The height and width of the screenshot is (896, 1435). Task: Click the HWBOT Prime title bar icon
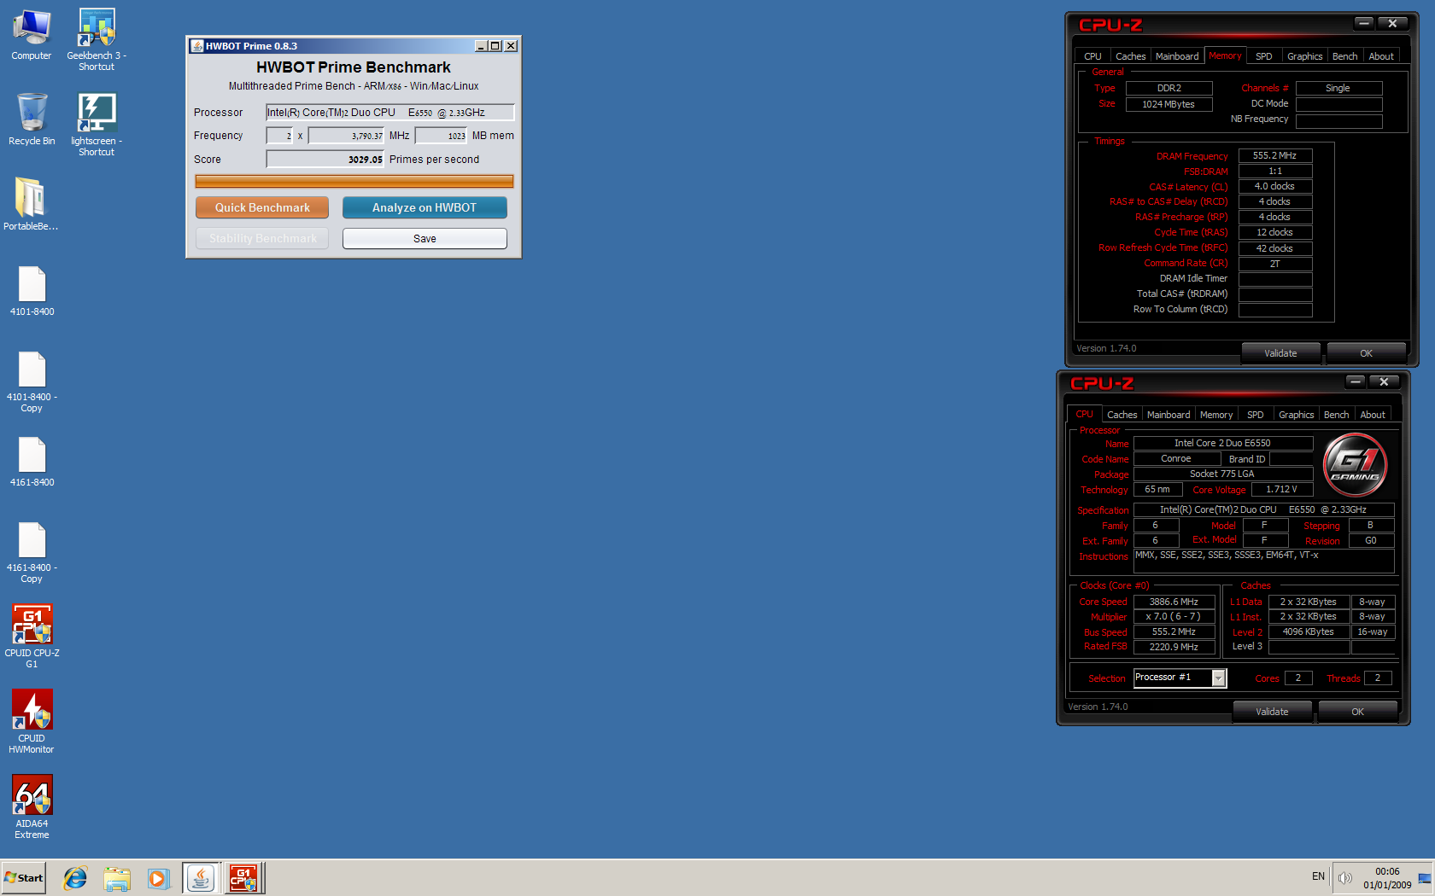(196, 46)
